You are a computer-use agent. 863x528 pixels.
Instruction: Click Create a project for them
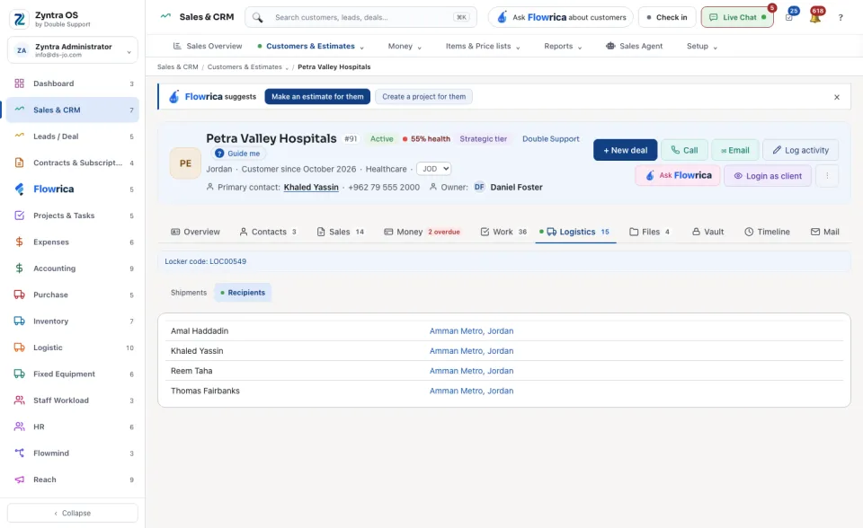[423, 97]
